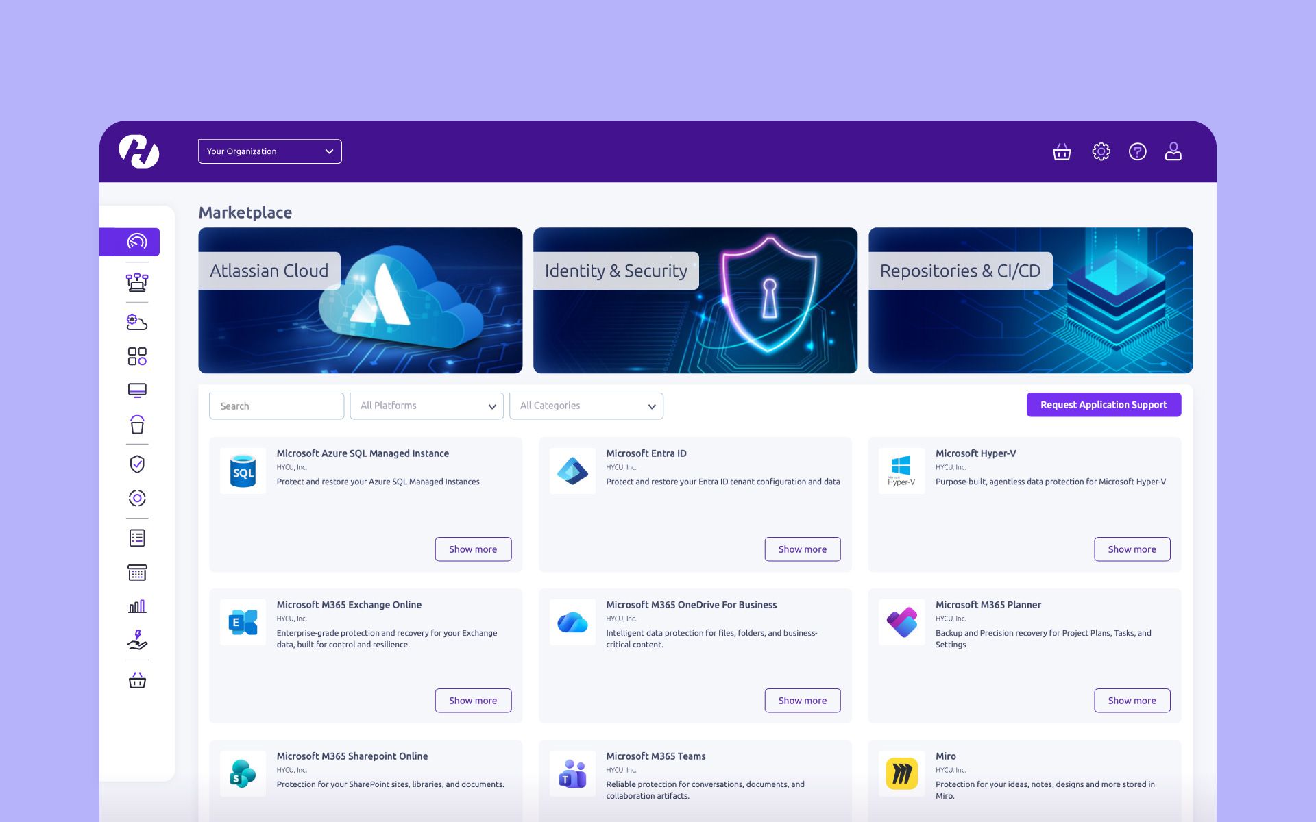
Task: Open the marketplace basket icon in the header
Action: tap(1062, 151)
